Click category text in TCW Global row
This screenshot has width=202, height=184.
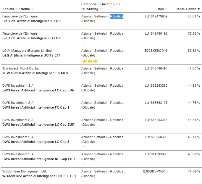102,71
